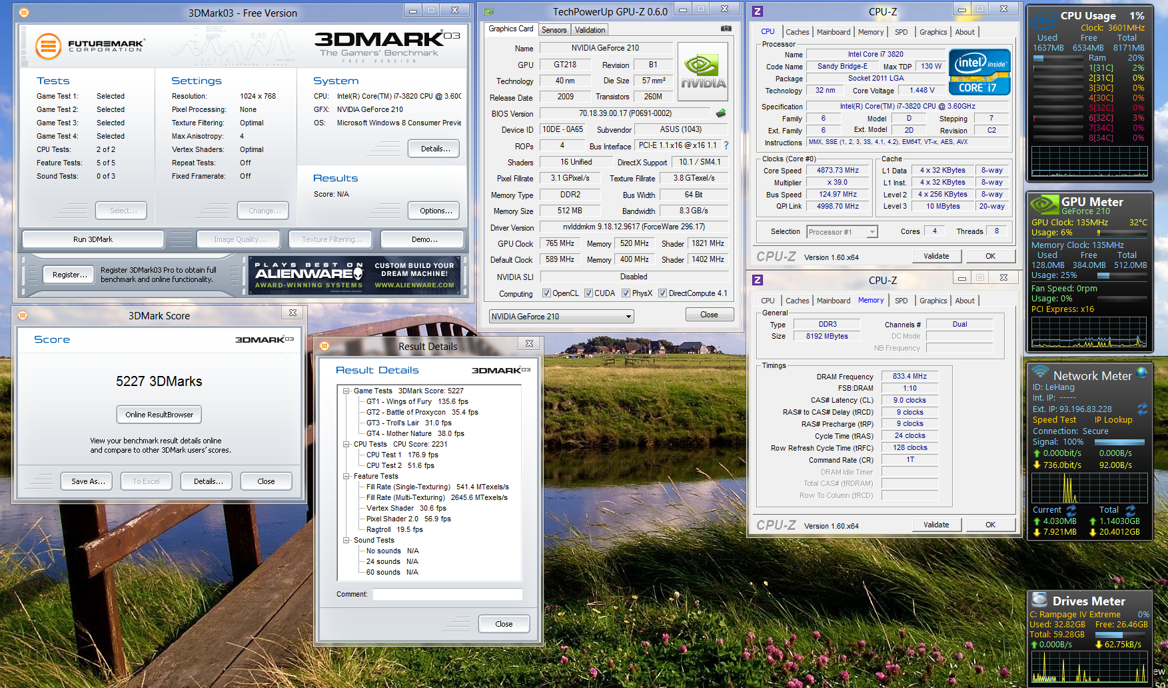Click the refresh icon beside Total
The image size is (1168, 688).
1130,510
